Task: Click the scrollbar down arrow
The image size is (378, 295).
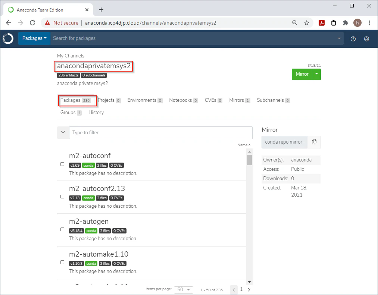Action: coord(250,282)
